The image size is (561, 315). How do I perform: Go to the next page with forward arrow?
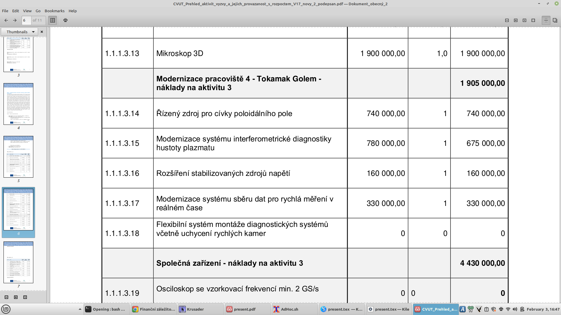pos(15,20)
